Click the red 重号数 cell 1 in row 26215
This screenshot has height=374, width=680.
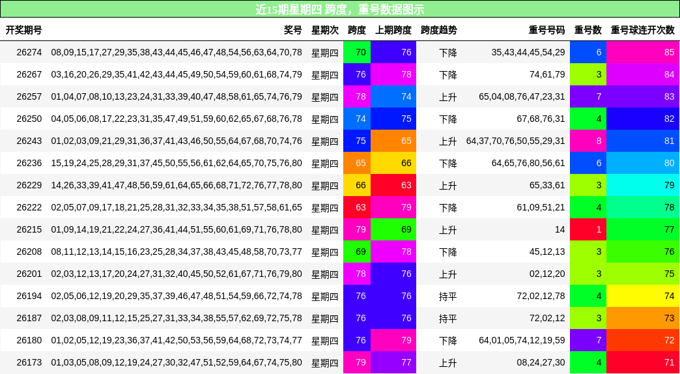coord(588,229)
